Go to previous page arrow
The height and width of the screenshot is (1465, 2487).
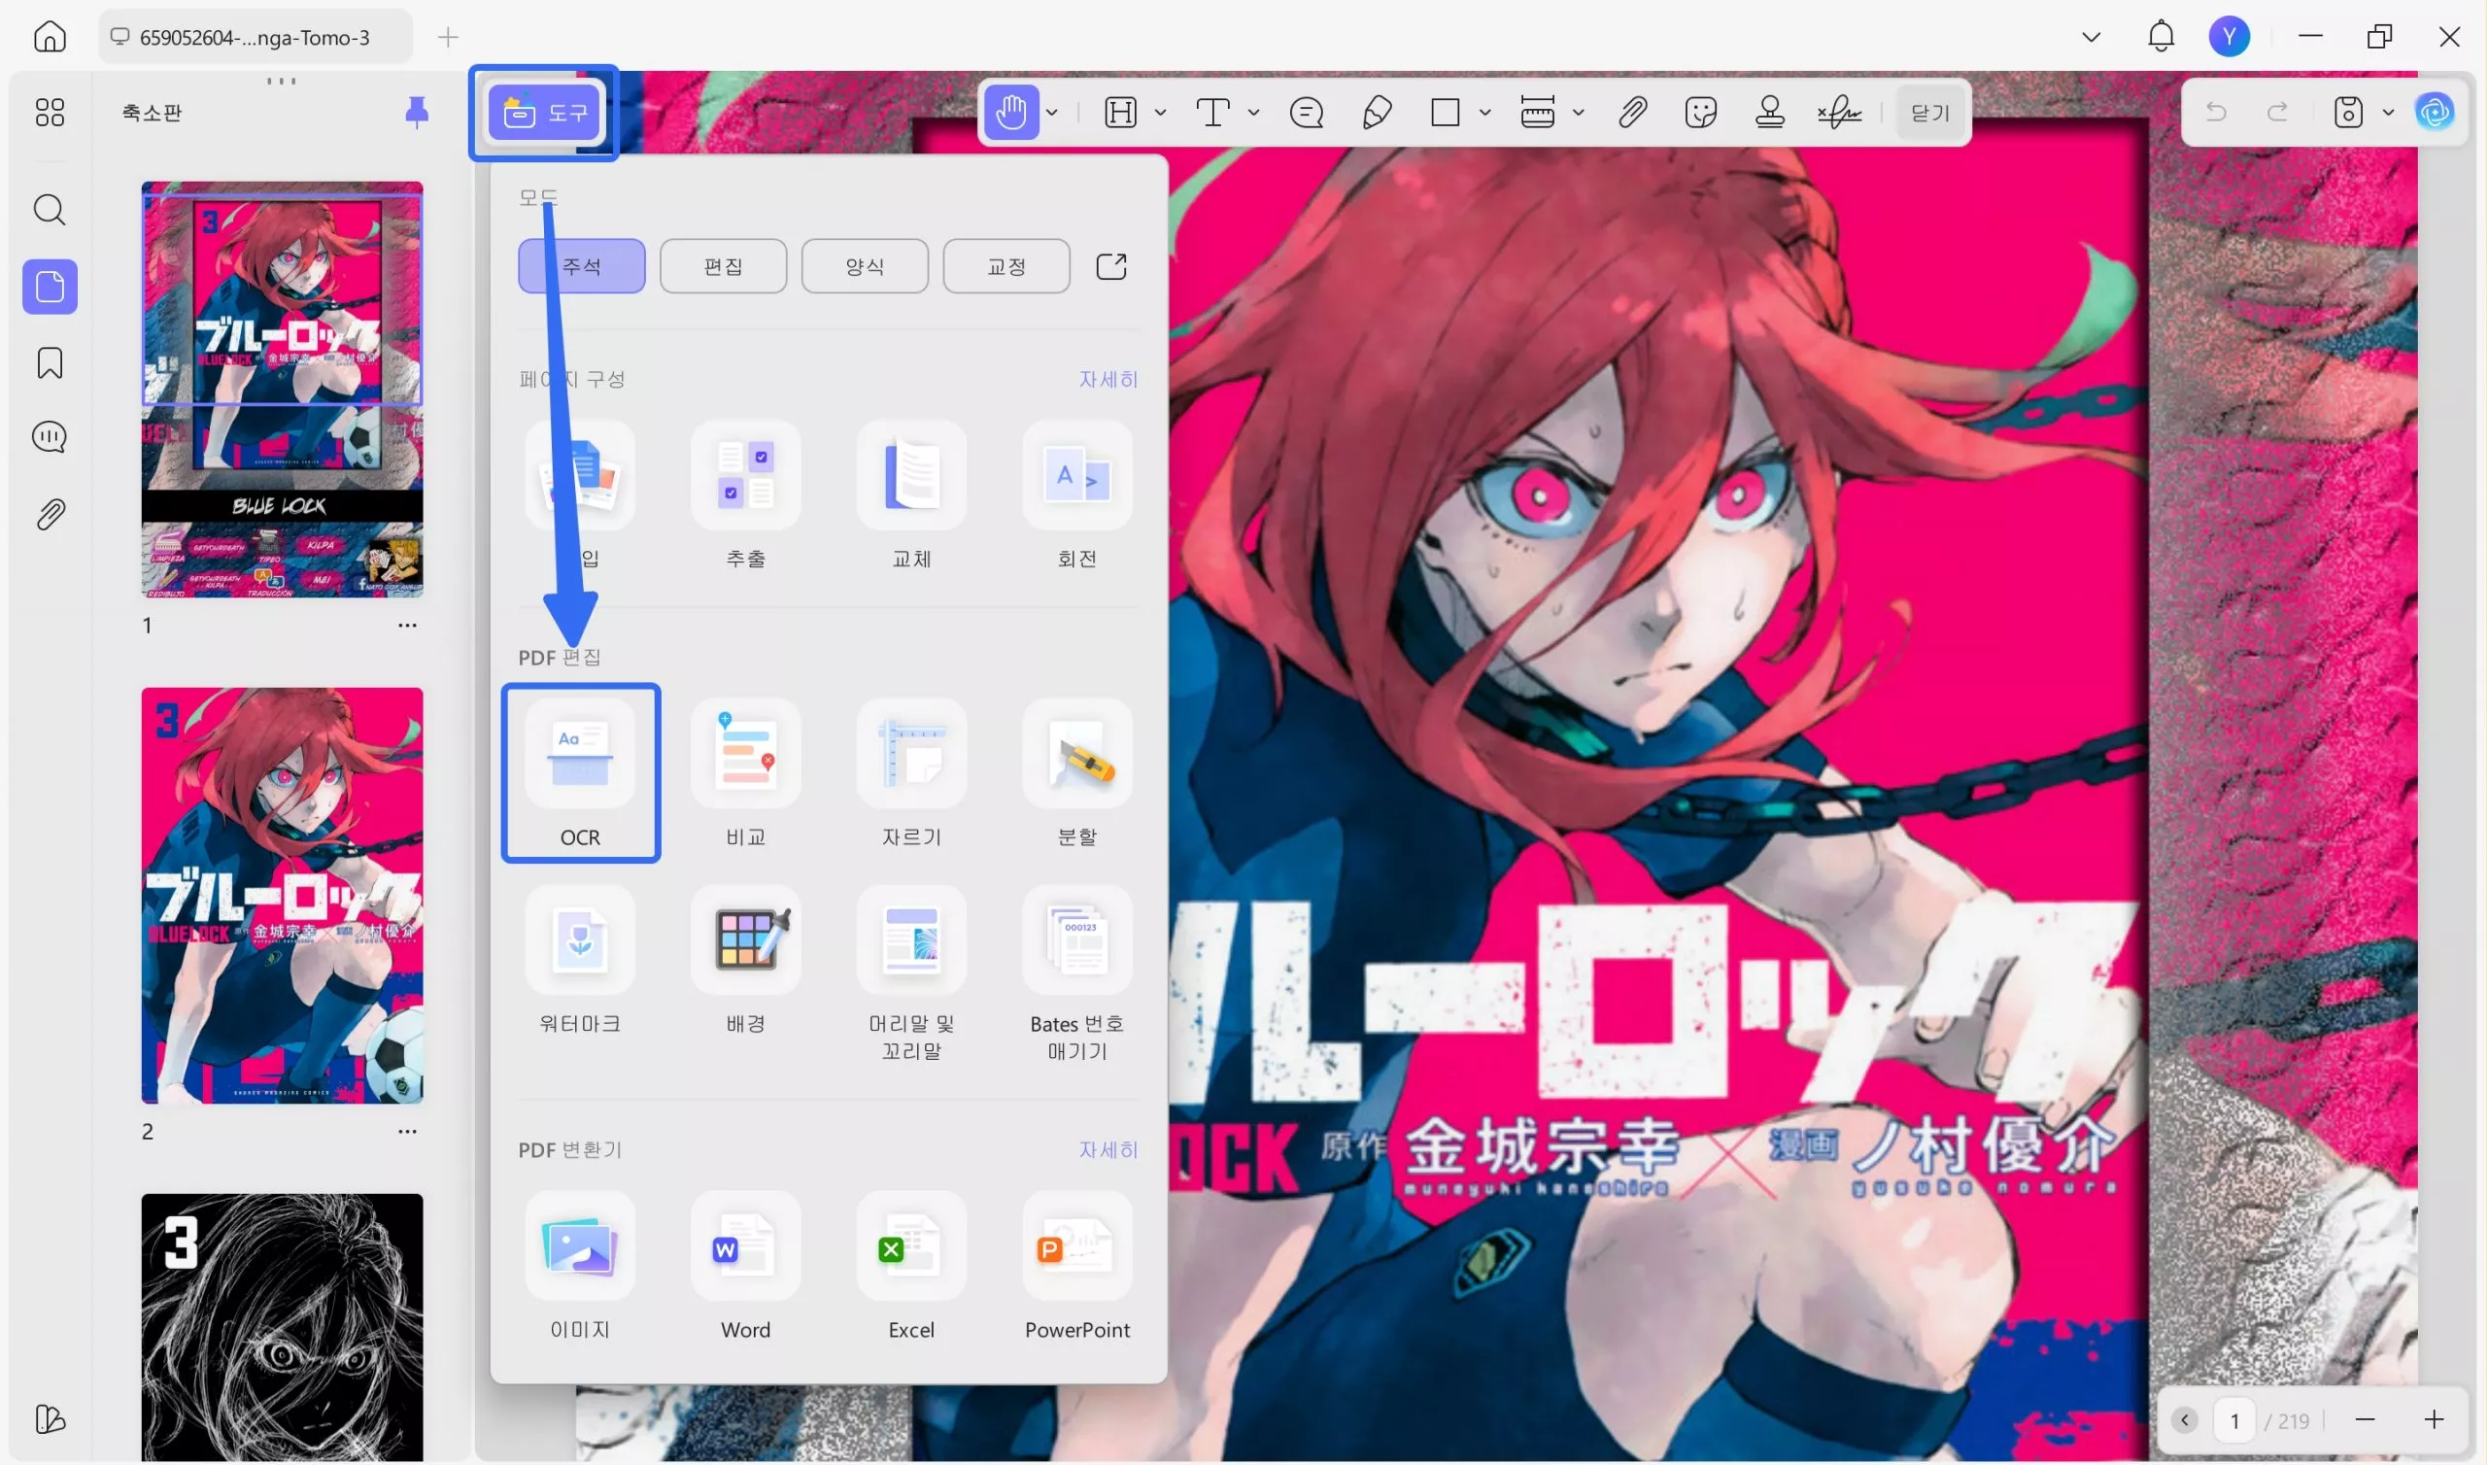pyautogui.click(x=2184, y=1420)
